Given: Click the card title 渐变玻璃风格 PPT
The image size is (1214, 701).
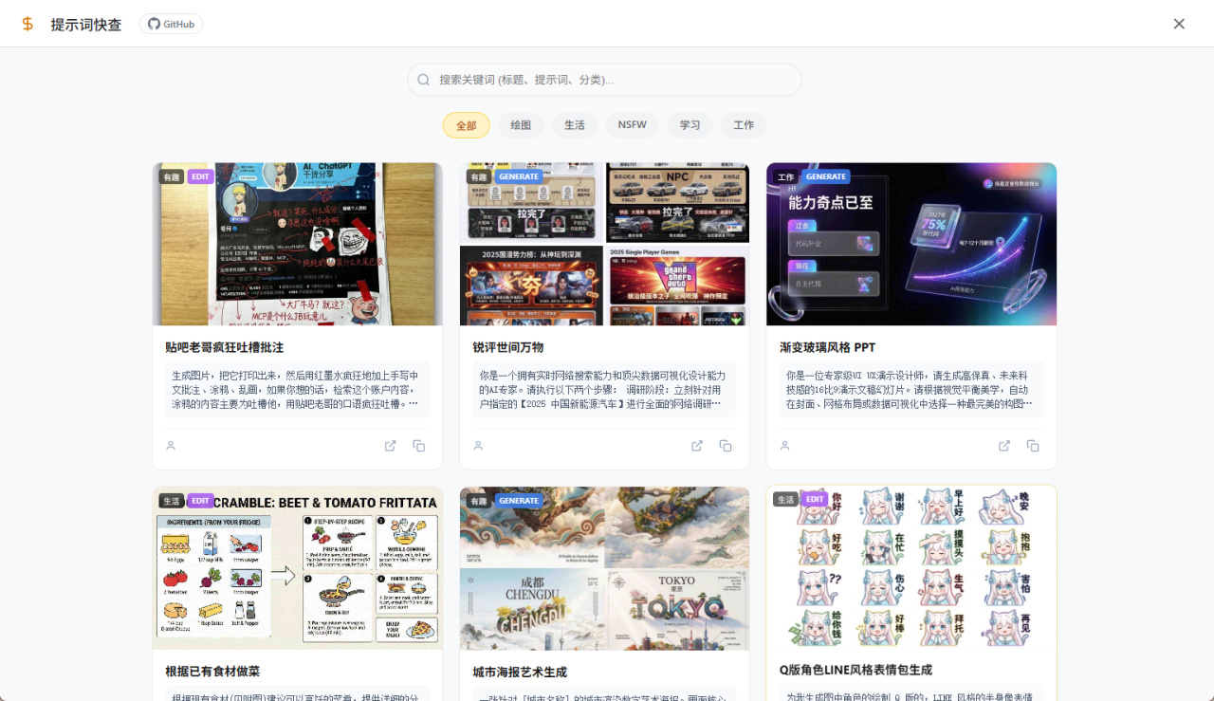Looking at the screenshot, I should [x=828, y=347].
